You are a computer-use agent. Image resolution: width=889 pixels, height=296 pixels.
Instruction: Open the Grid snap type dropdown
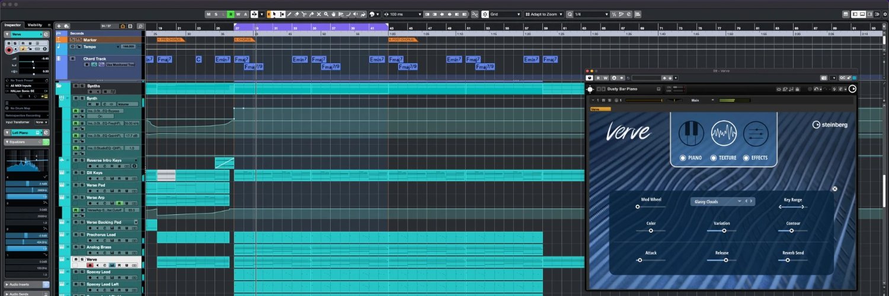[x=506, y=14]
